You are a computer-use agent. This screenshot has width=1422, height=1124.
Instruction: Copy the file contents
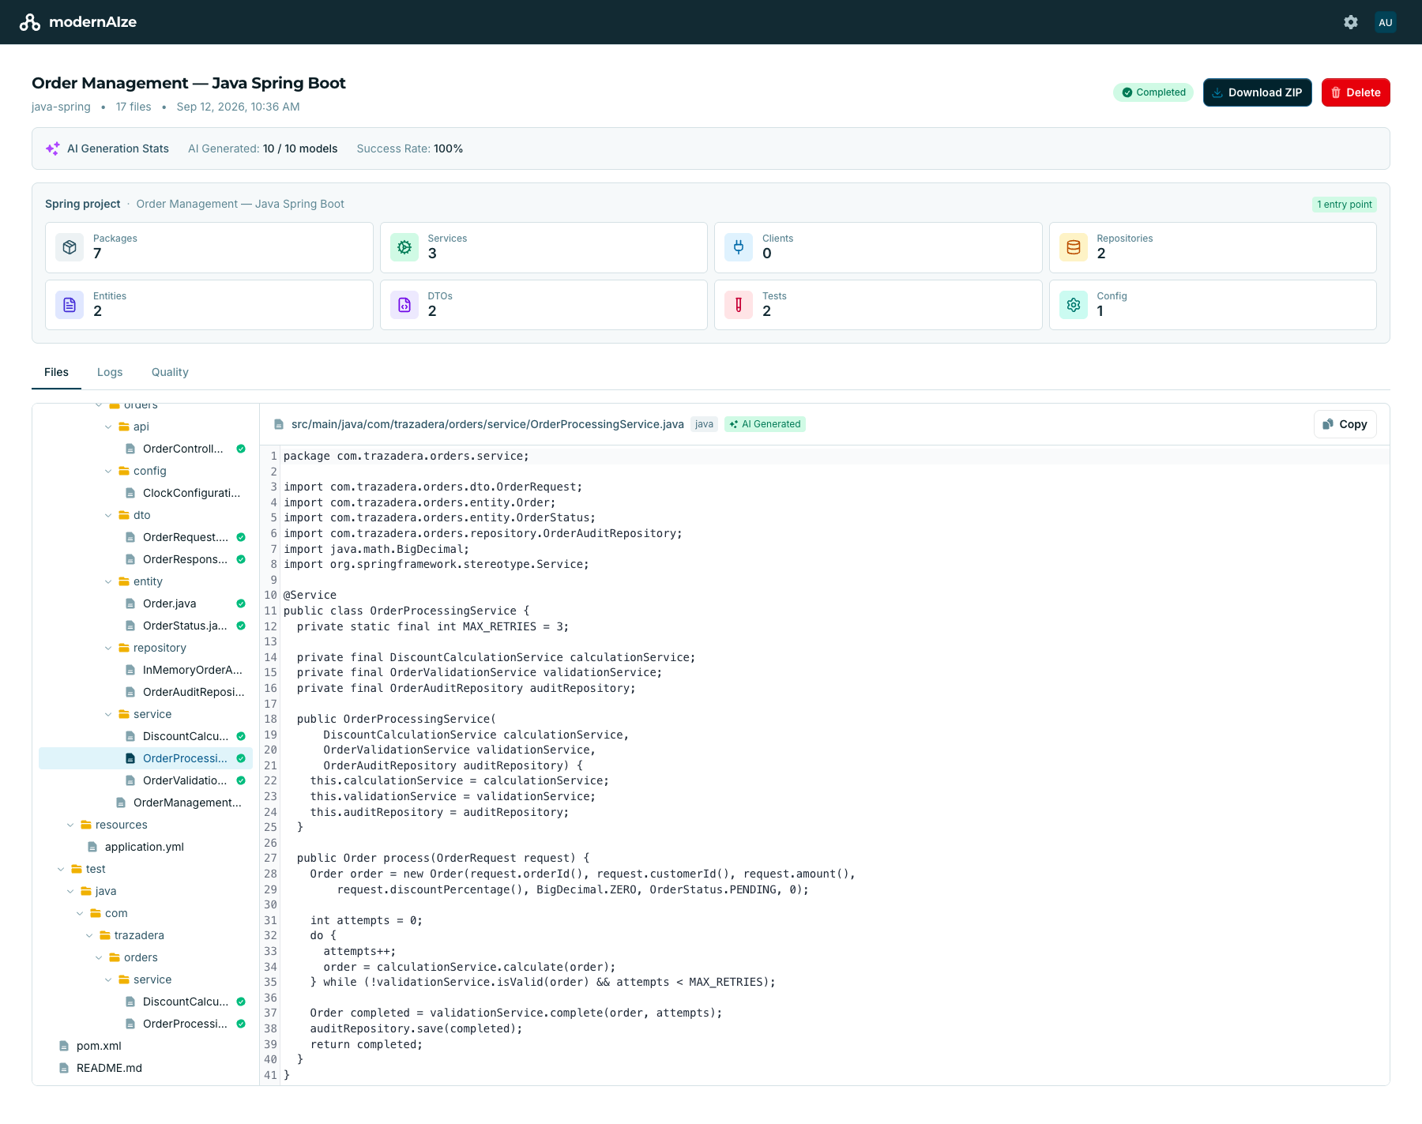(x=1345, y=424)
